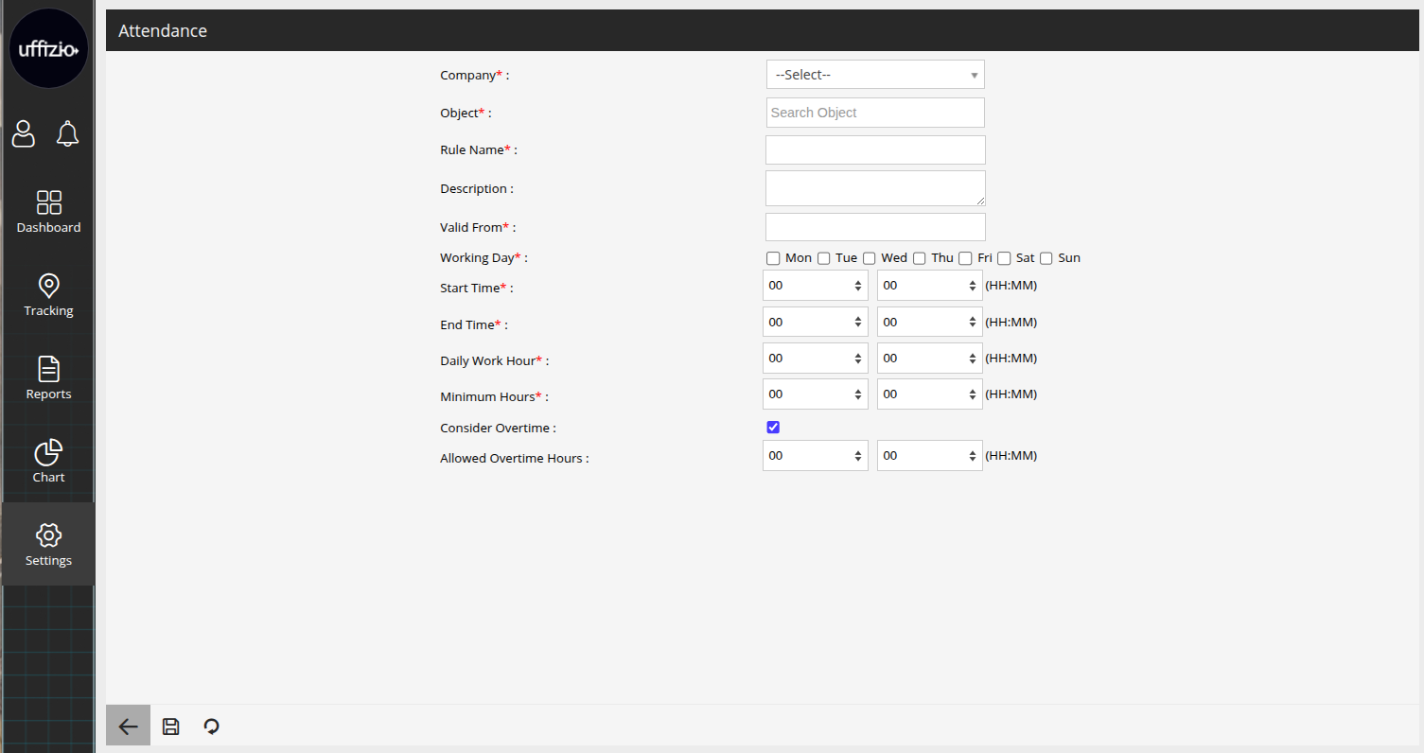Focus the Valid From date field
The image size is (1424, 753).
875,227
